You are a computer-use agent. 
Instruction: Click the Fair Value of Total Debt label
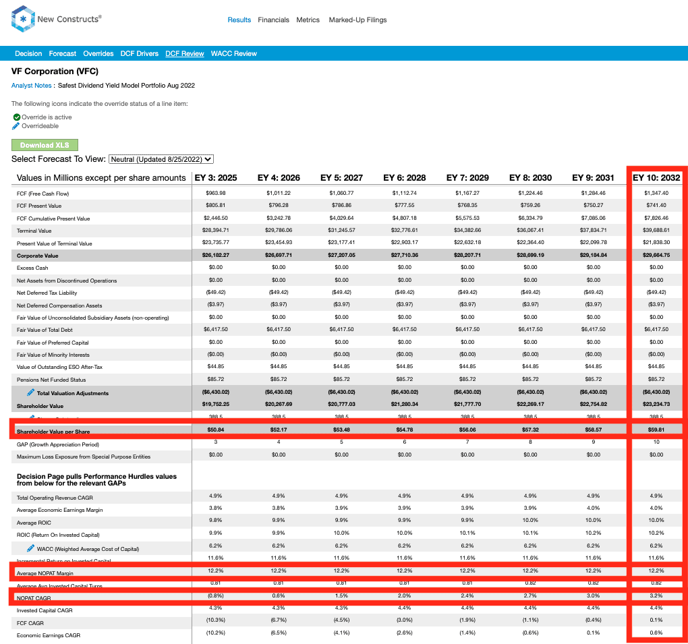click(45, 330)
